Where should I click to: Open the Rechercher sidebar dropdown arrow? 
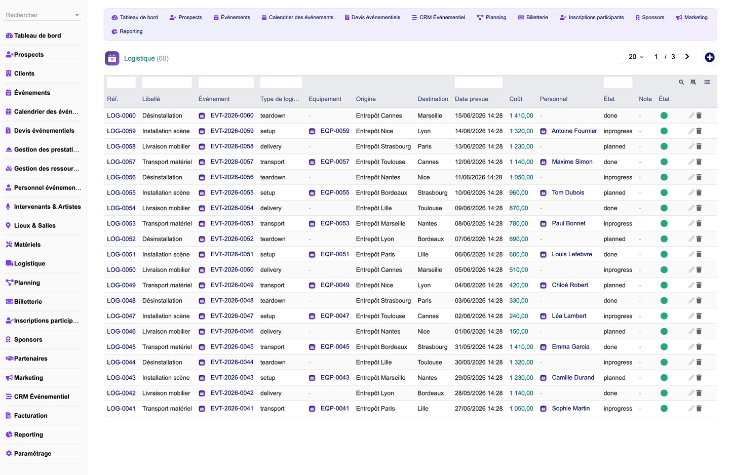point(77,15)
